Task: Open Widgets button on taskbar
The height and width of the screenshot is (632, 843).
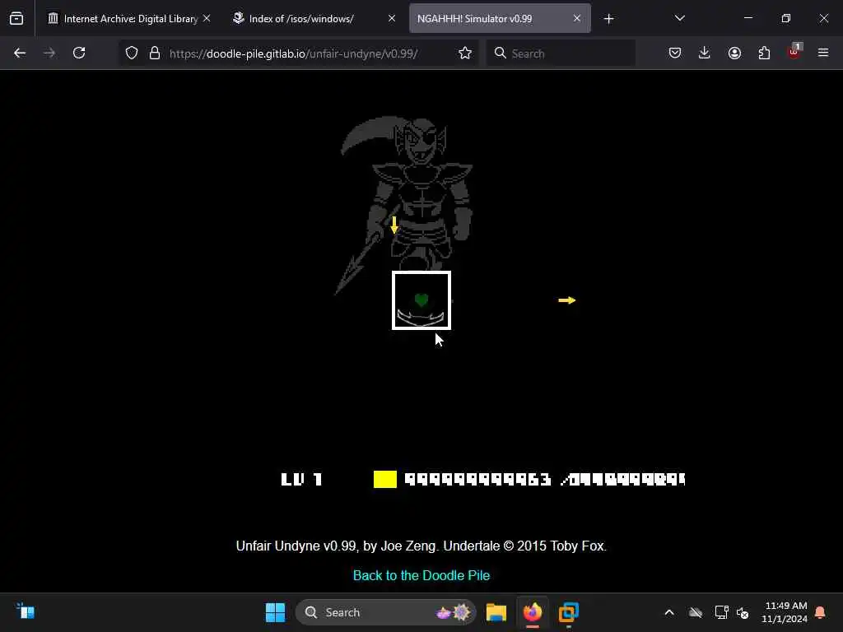Action: (26, 611)
